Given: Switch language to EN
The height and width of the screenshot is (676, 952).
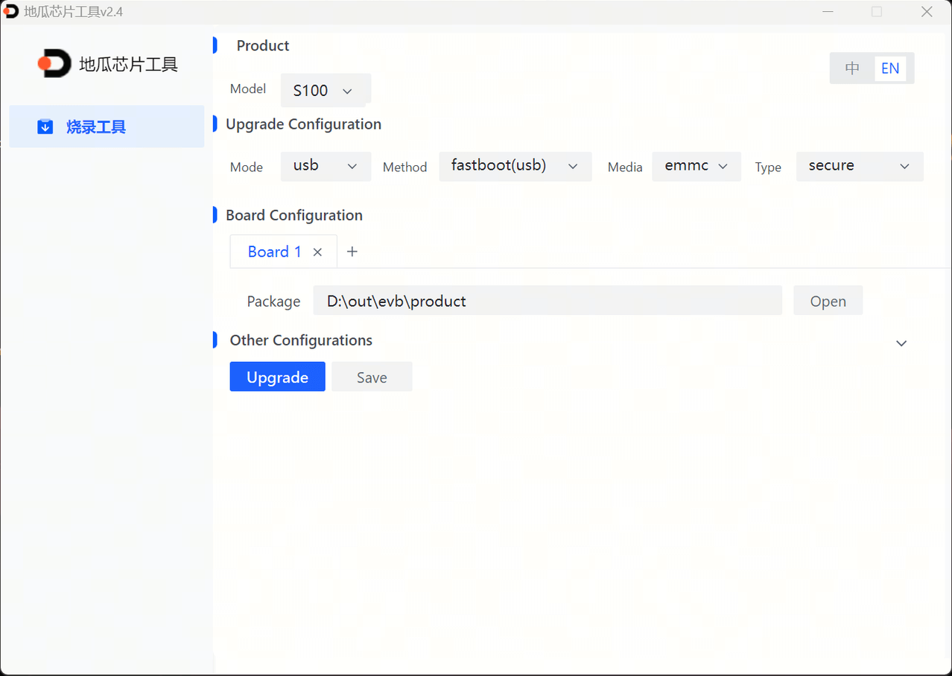Looking at the screenshot, I should pos(890,68).
